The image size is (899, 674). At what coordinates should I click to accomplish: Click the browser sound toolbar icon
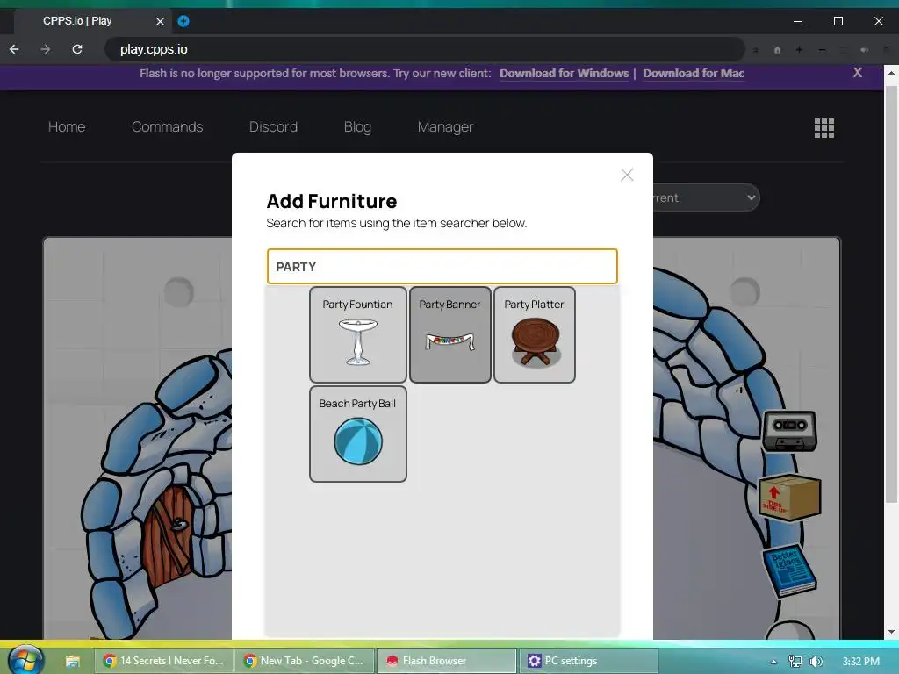pyautogui.click(x=864, y=50)
